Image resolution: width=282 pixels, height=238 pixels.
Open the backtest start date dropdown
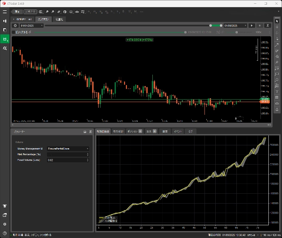coord(31,25)
